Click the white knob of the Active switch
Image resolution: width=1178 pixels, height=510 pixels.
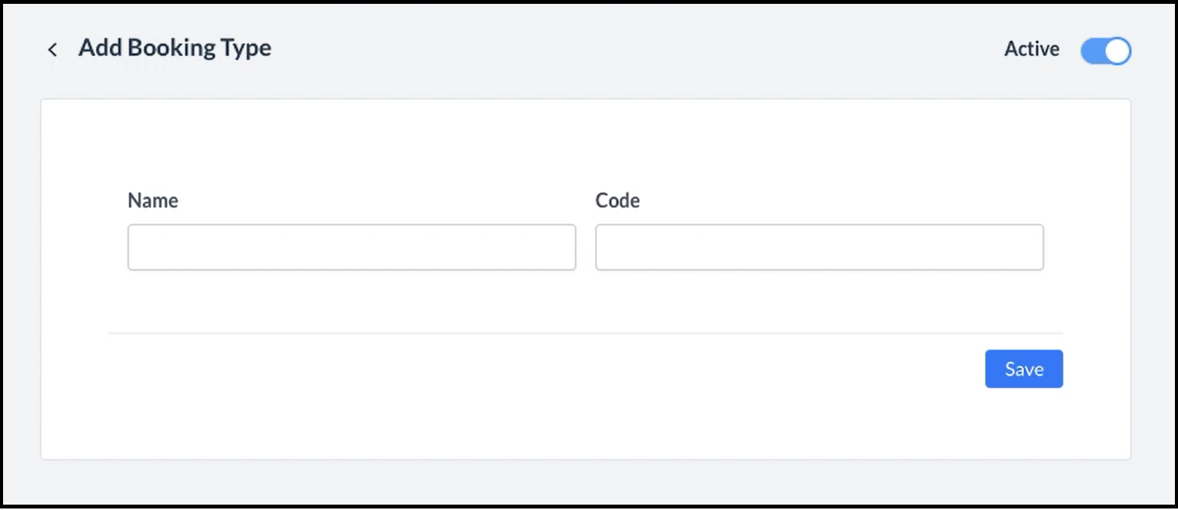[1117, 51]
